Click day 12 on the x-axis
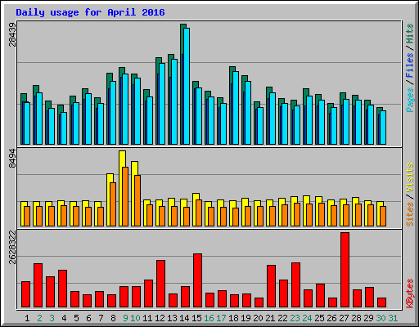The height and width of the screenshot is (327, 419). click(160, 318)
